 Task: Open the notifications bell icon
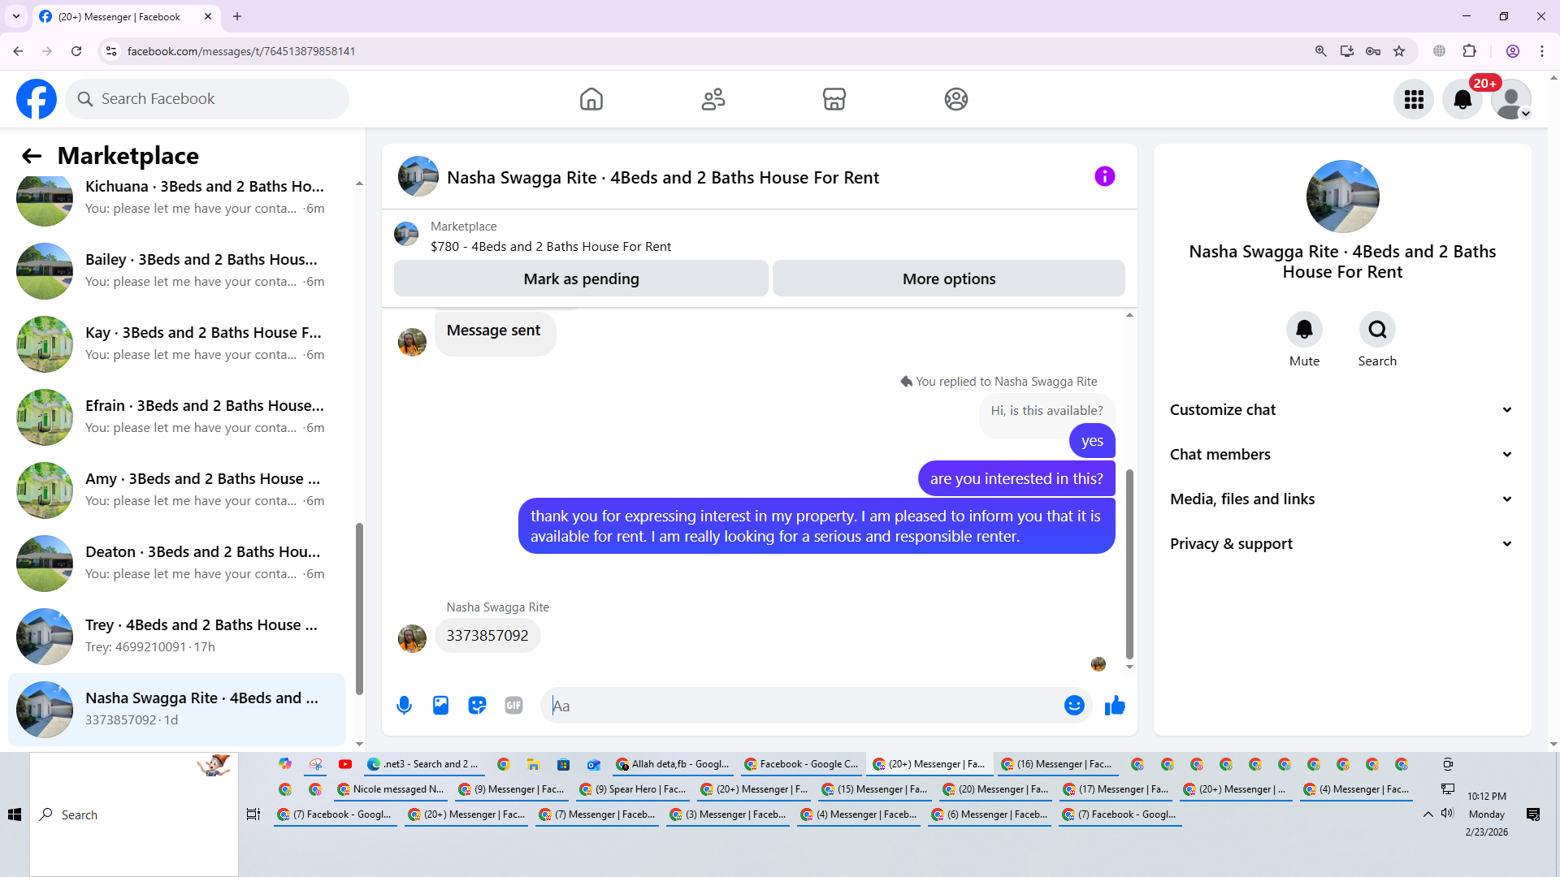[1462, 99]
